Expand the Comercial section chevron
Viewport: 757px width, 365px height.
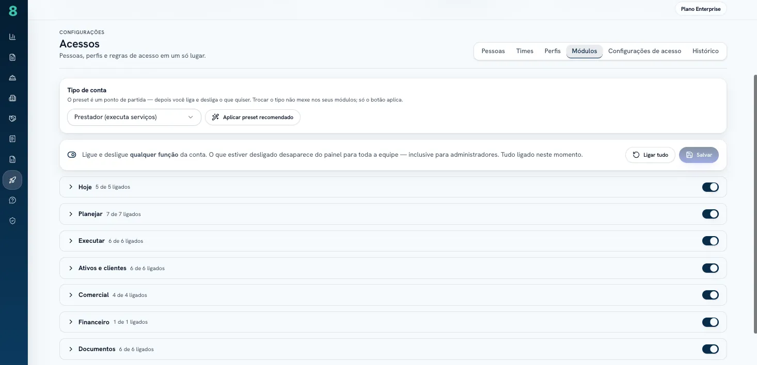pyautogui.click(x=71, y=295)
